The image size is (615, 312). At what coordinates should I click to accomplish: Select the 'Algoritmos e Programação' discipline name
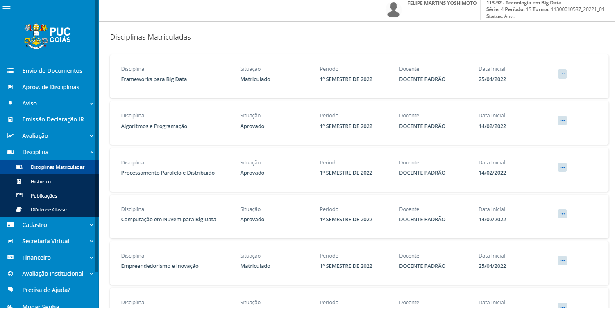(x=154, y=126)
